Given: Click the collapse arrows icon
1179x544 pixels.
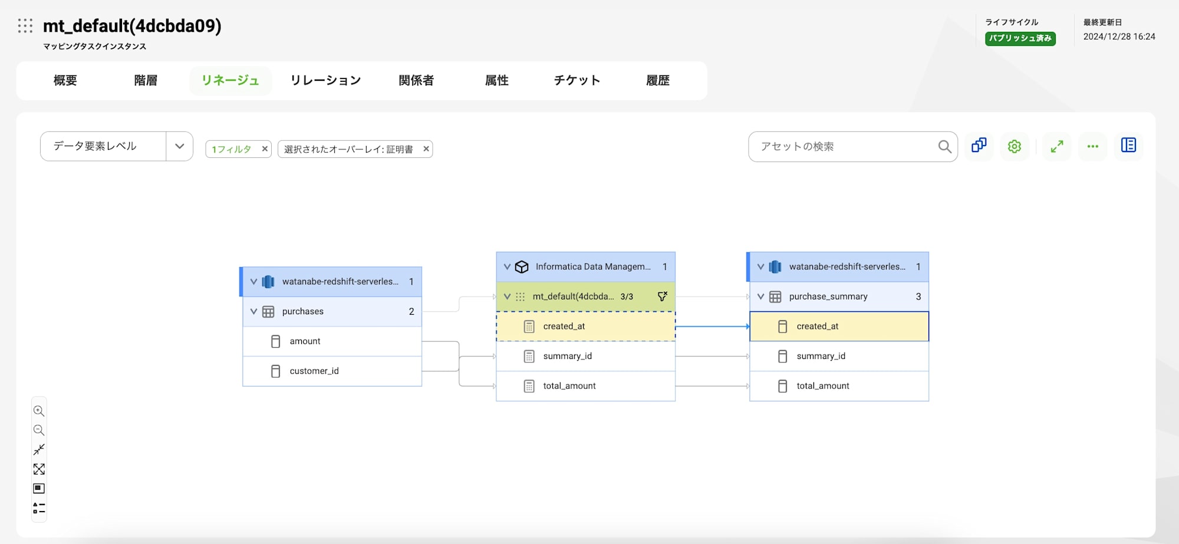Looking at the screenshot, I should click(39, 450).
